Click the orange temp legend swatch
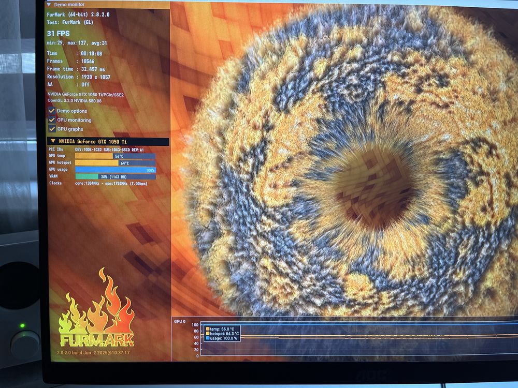This screenshot has height=388, width=518. click(208, 329)
